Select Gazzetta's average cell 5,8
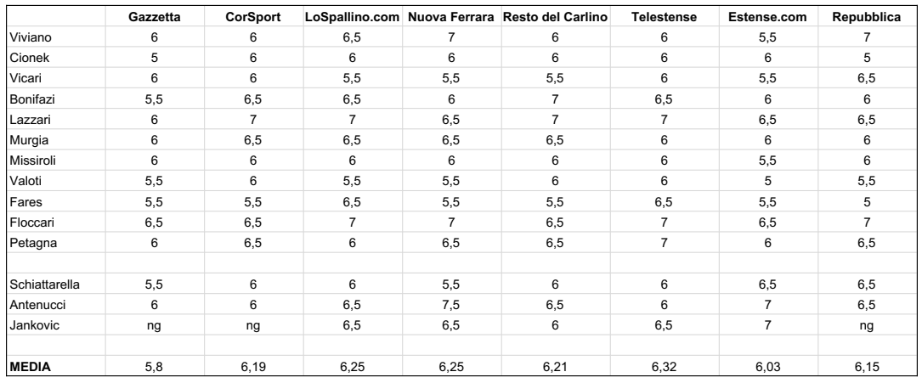The image size is (922, 383). pos(155,367)
